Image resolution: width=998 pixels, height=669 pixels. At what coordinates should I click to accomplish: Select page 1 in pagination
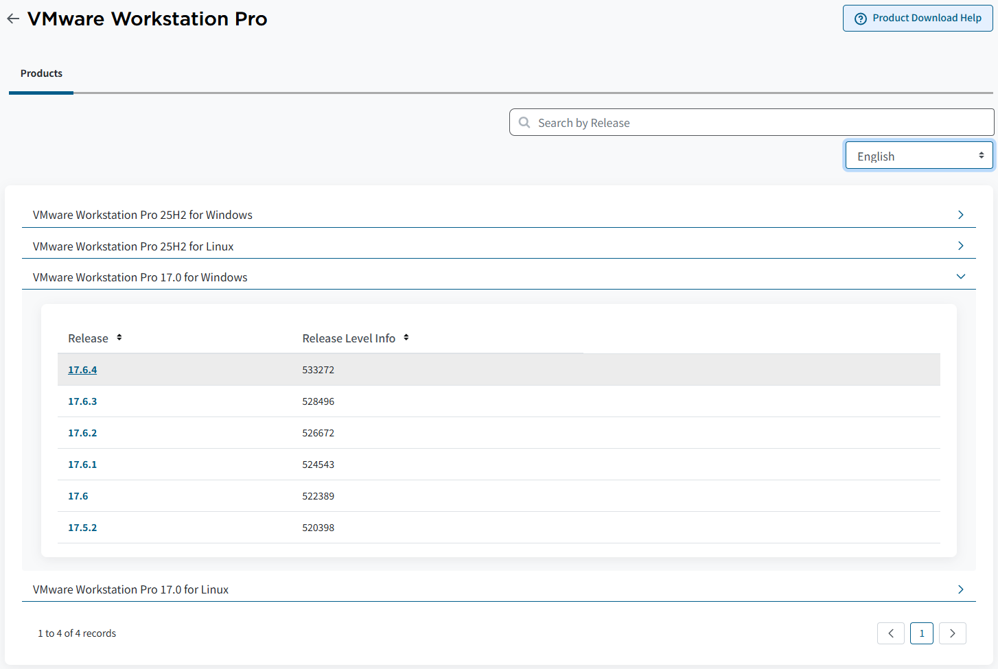point(922,633)
